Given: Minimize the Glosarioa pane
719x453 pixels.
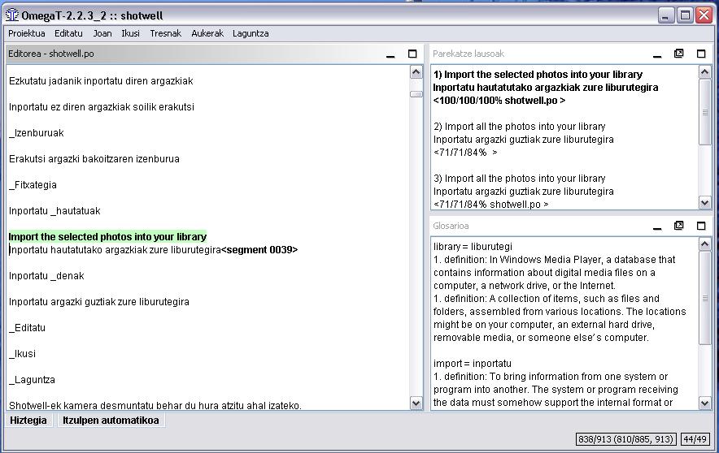Looking at the screenshot, I should click(656, 226).
